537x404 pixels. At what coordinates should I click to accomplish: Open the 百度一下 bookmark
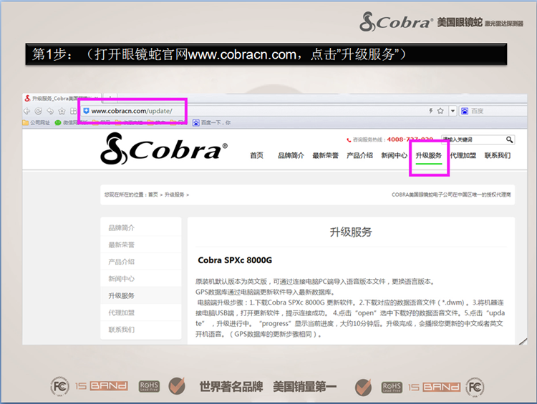(212, 122)
